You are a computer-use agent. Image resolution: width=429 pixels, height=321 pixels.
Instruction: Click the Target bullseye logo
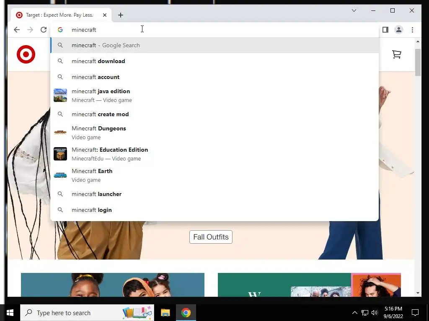point(26,54)
